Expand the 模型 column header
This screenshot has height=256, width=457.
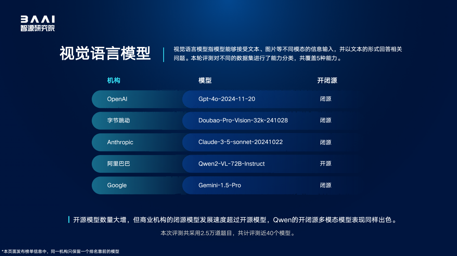coord(205,80)
